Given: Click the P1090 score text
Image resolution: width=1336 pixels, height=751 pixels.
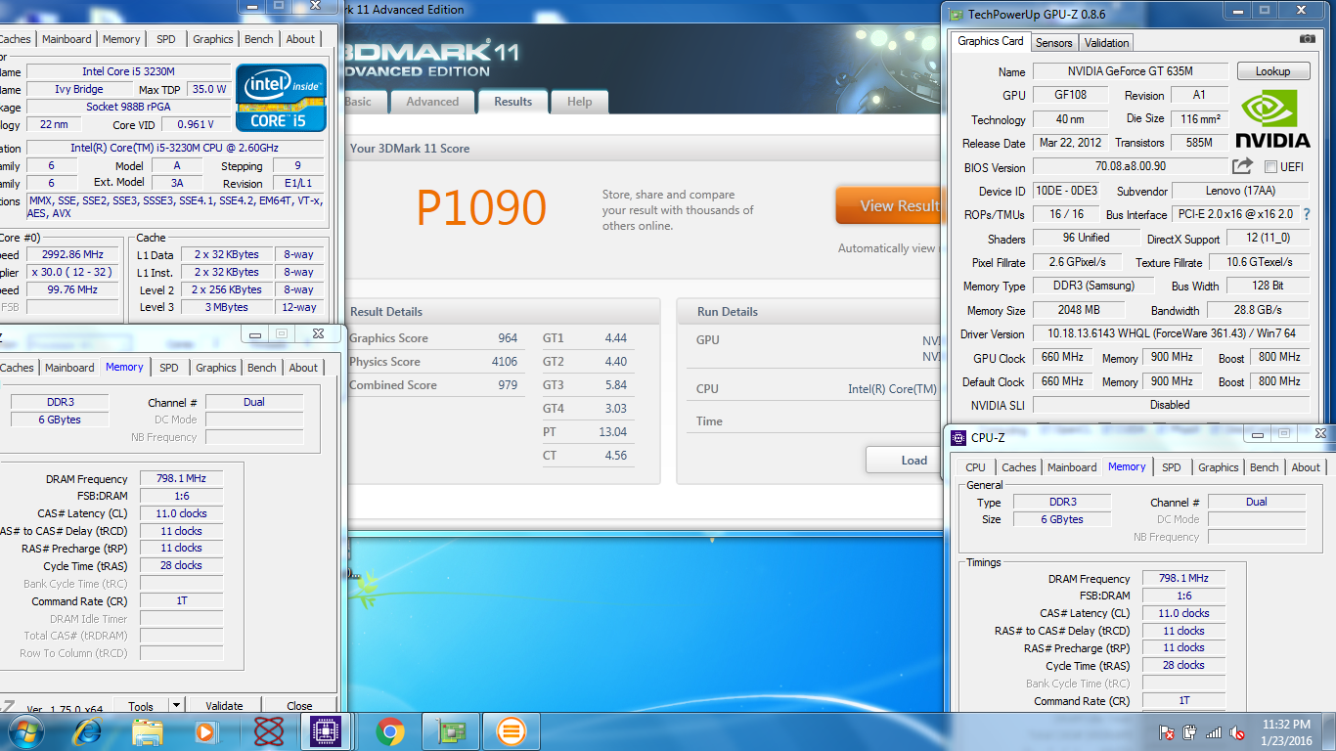Looking at the screenshot, I should (x=481, y=207).
